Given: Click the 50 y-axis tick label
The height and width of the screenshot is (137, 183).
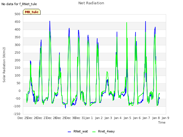Looking at the screenshot, I should click(18, 83).
